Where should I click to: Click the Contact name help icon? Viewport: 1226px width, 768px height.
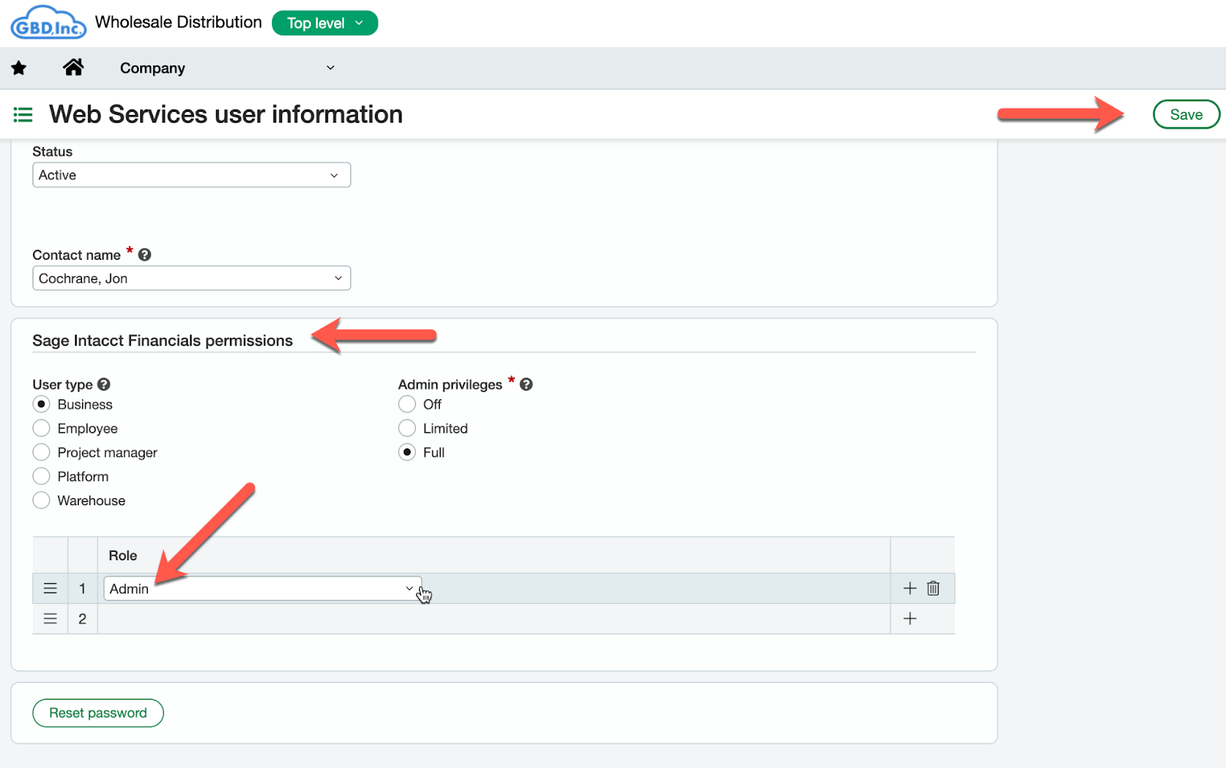point(144,254)
